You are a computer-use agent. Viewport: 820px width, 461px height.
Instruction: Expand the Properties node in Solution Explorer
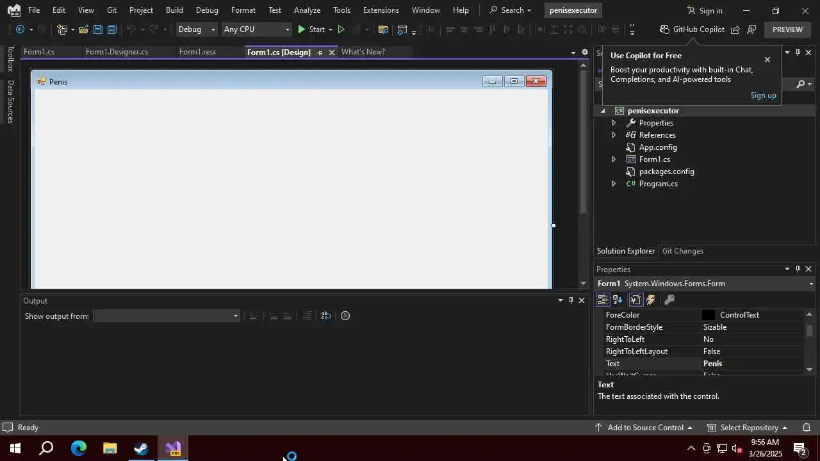(x=614, y=123)
